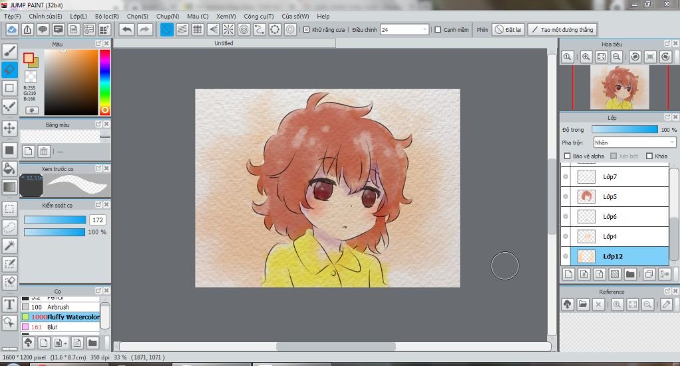Screen dimensions: 680x366
Task: Duplicate layer icon in Lớp panel
Action: click(x=649, y=274)
